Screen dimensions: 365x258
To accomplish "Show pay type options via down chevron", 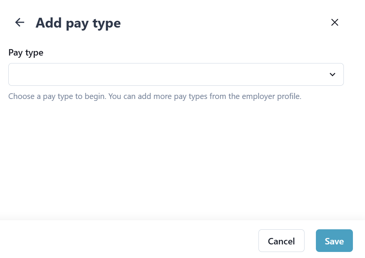I will (x=333, y=74).
